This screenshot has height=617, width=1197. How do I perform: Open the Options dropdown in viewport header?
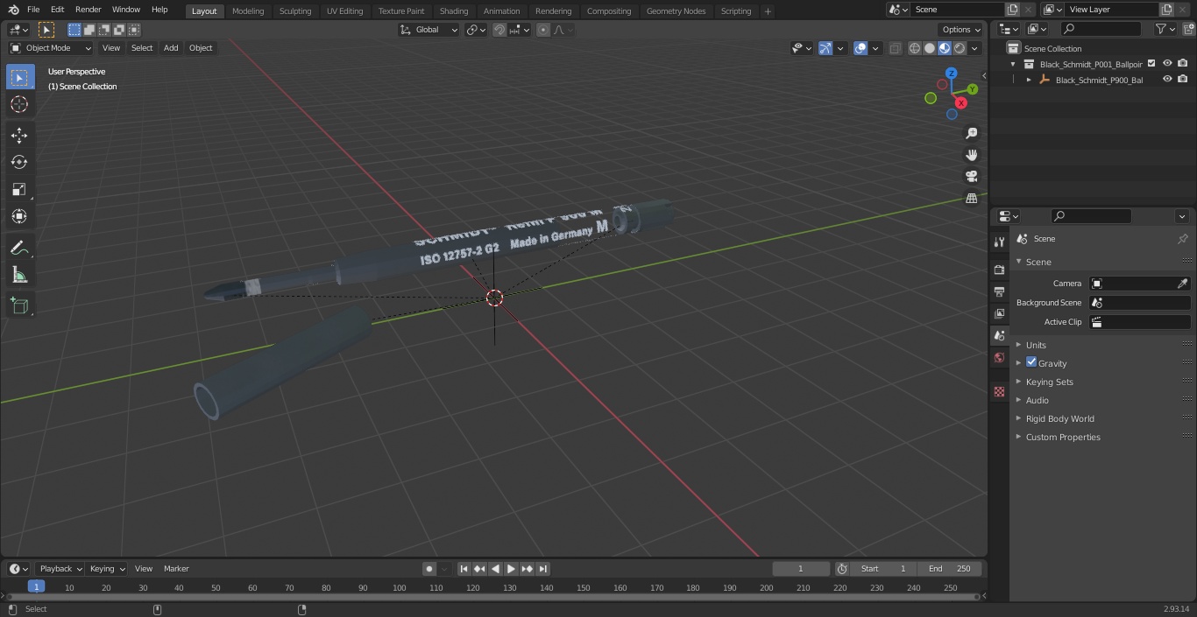coord(961,30)
